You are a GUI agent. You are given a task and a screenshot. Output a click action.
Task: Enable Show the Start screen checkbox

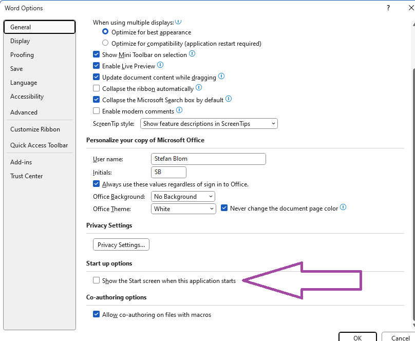click(x=97, y=280)
